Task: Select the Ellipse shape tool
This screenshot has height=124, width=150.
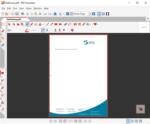Action: pyautogui.click(x=60, y=24)
